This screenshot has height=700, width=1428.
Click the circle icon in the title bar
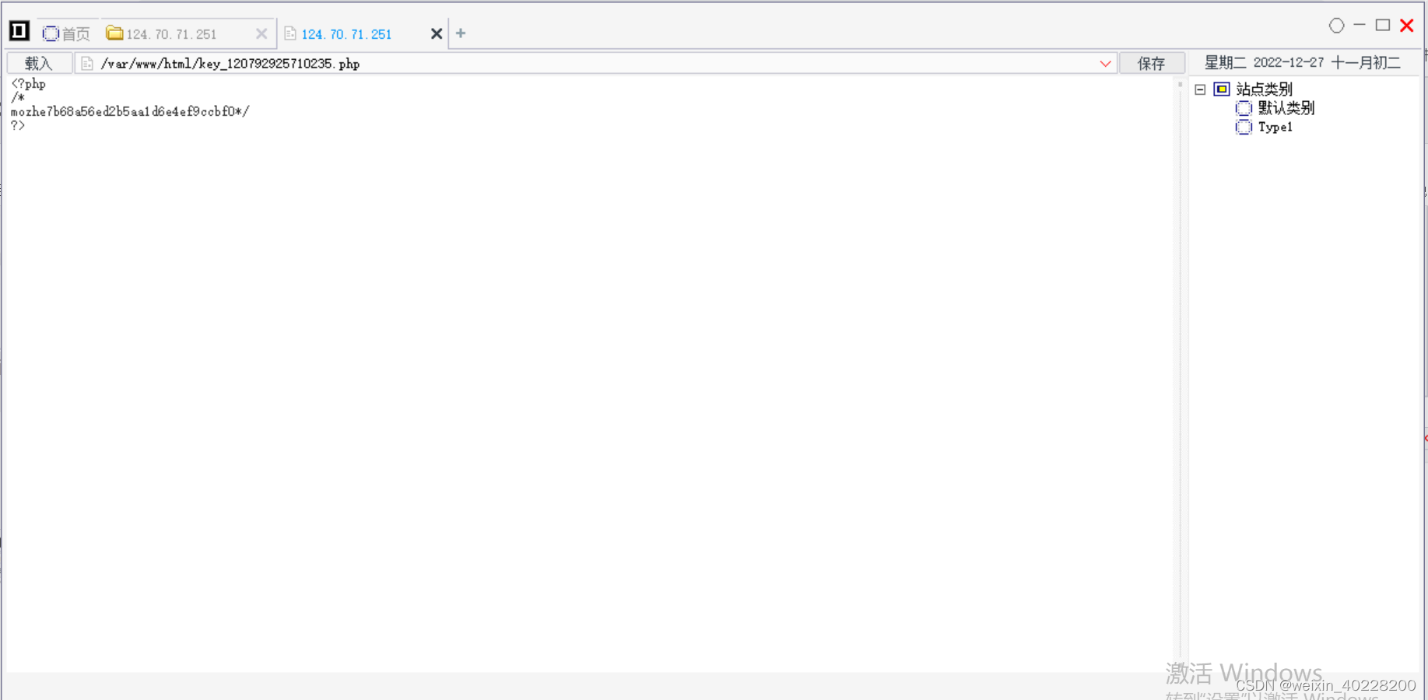[1336, 26]
